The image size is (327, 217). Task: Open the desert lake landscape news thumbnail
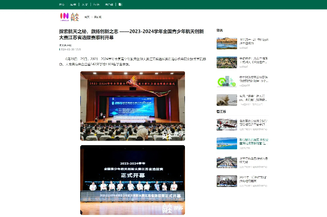tap(226, 43)
